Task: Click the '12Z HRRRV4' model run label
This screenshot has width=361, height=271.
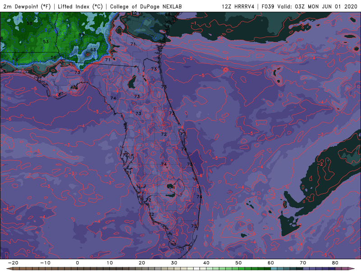Action: [x=238, y=6]
